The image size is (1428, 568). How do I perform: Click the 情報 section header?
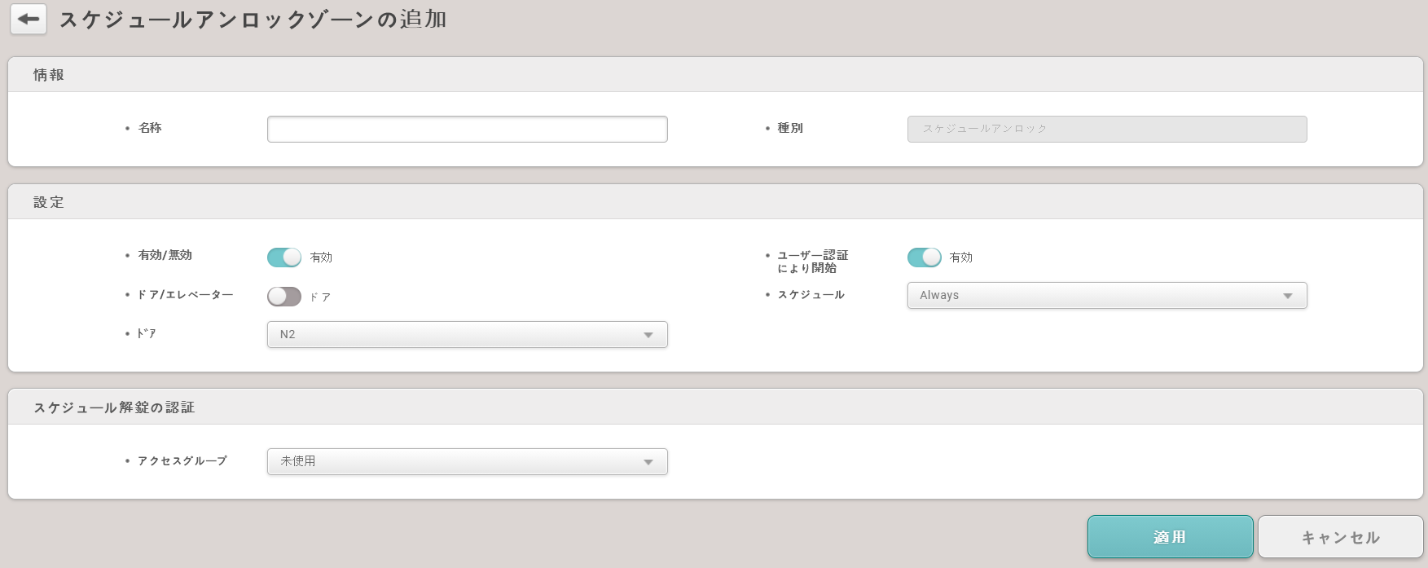pyautogui.click(x=49, y=75)
